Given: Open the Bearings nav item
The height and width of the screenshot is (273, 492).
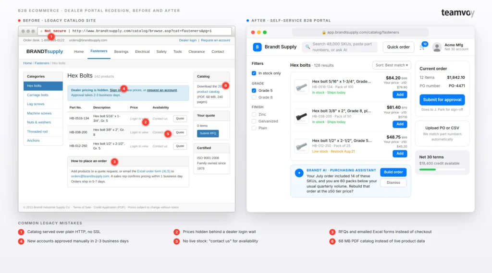Looking at the screenshot, I should [121, 52].
